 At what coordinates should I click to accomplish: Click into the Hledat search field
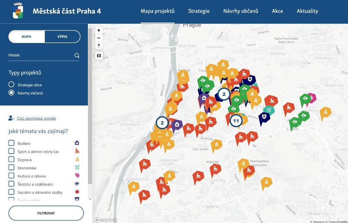pos(41,55)
